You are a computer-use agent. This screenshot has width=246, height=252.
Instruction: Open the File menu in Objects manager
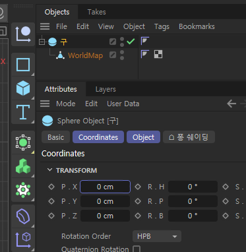click(61, 26)
